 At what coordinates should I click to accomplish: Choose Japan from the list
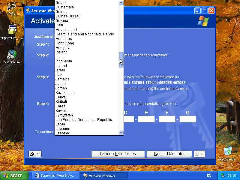click(87, 84)
